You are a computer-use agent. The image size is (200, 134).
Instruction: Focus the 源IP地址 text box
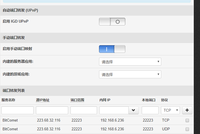coord(52,110)
